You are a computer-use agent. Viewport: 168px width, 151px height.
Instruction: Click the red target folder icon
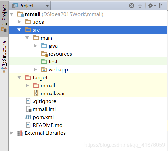(x=28, y=77)
